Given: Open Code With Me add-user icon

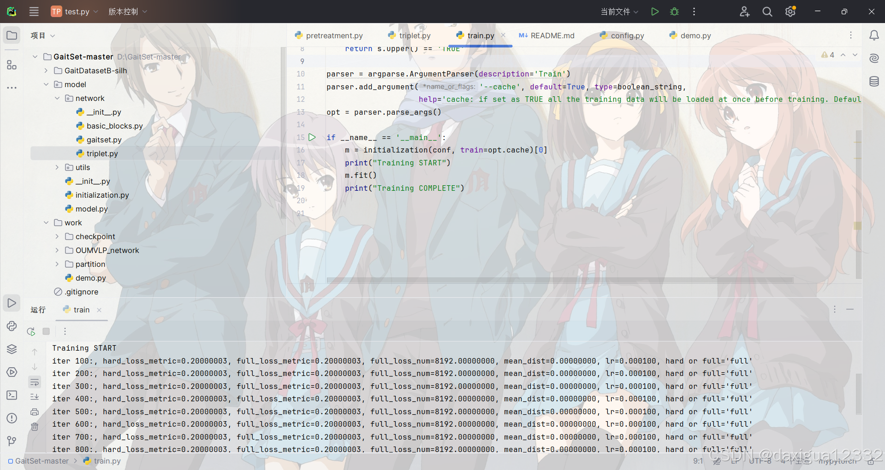Looking at the screenshot, I should tap(745, 12).
